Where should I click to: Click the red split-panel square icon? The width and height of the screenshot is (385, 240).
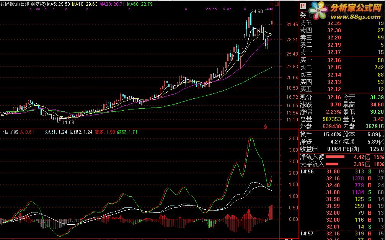point(277,4)
